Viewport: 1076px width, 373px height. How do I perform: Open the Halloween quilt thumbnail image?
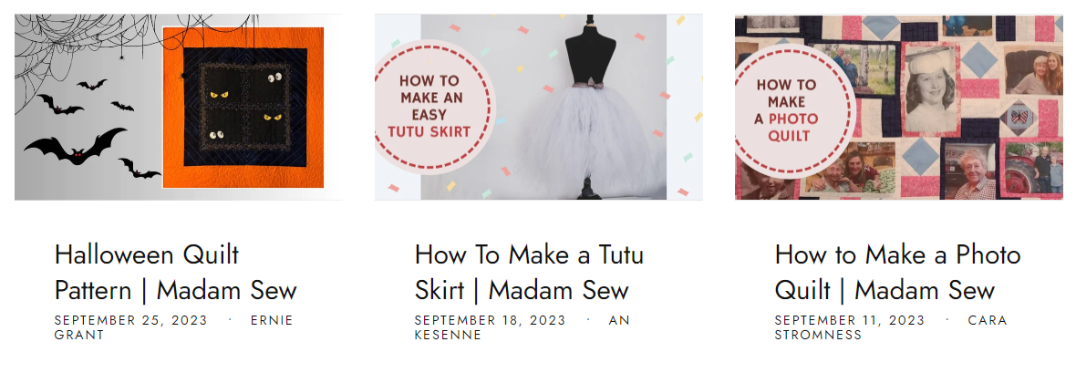(x=179, y=108)
